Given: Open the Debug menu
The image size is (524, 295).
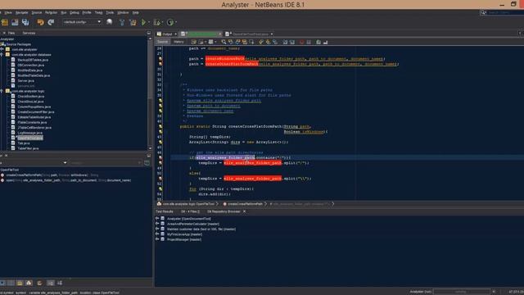Looking at the screenshot, I should pos(75,13).
